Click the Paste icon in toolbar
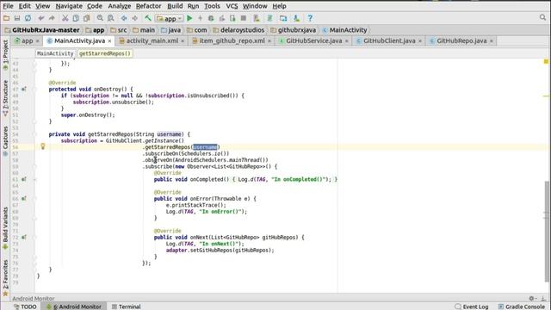 coord(86,18)
